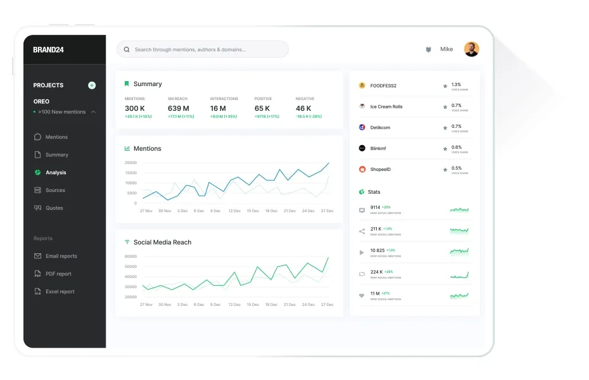The image size is (589, 380).
Task: Open Mike's profile avatar
Action: pyautogui.click(x=471, y=49)
